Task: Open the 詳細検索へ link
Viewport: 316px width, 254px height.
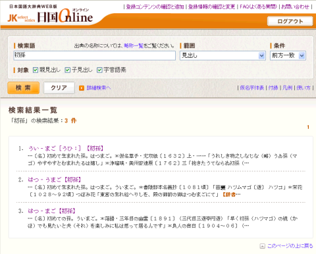Action: coord(99,88)
